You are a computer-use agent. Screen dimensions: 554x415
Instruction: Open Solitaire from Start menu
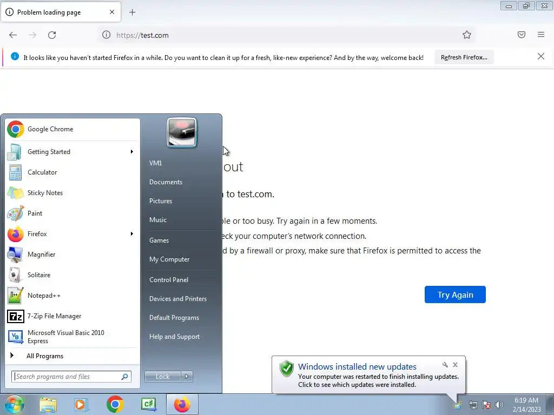coord(73,275)
